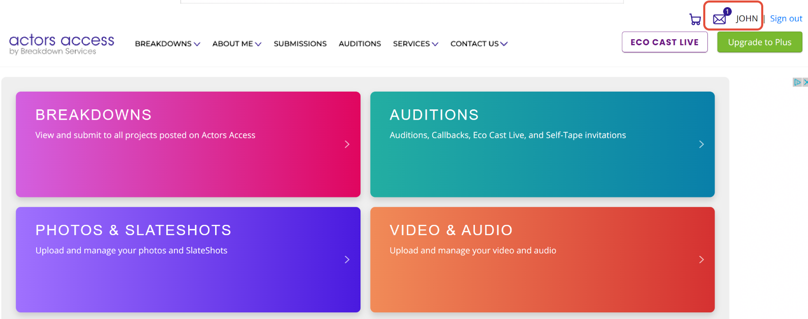Expand the Breakdowns dropdown menu
The image size is (808, 319).
pyautogui.click(x=168, y=44)
